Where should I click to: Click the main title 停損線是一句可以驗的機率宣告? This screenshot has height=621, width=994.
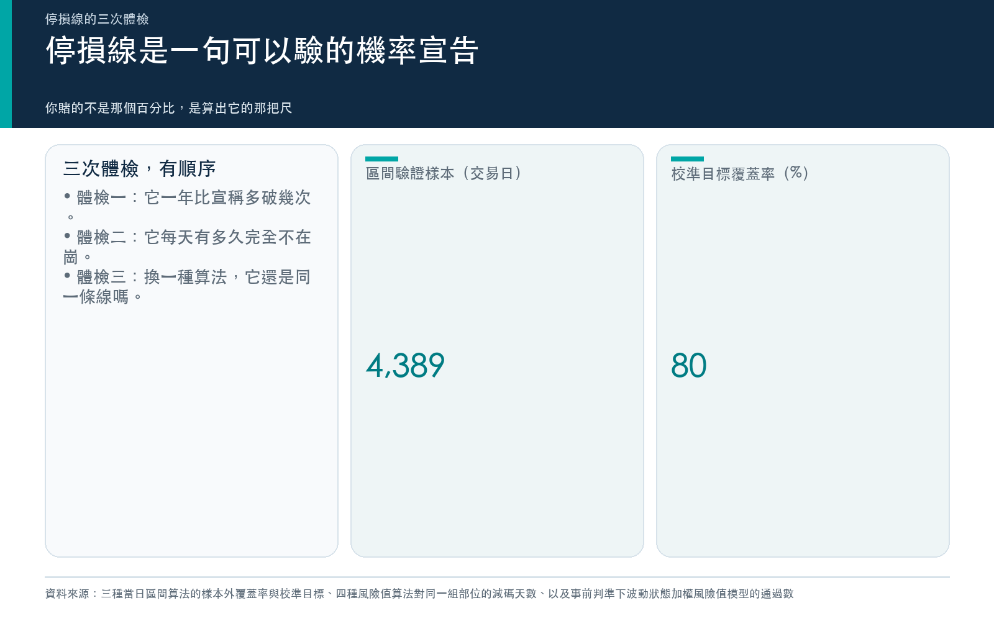point(262,50)
